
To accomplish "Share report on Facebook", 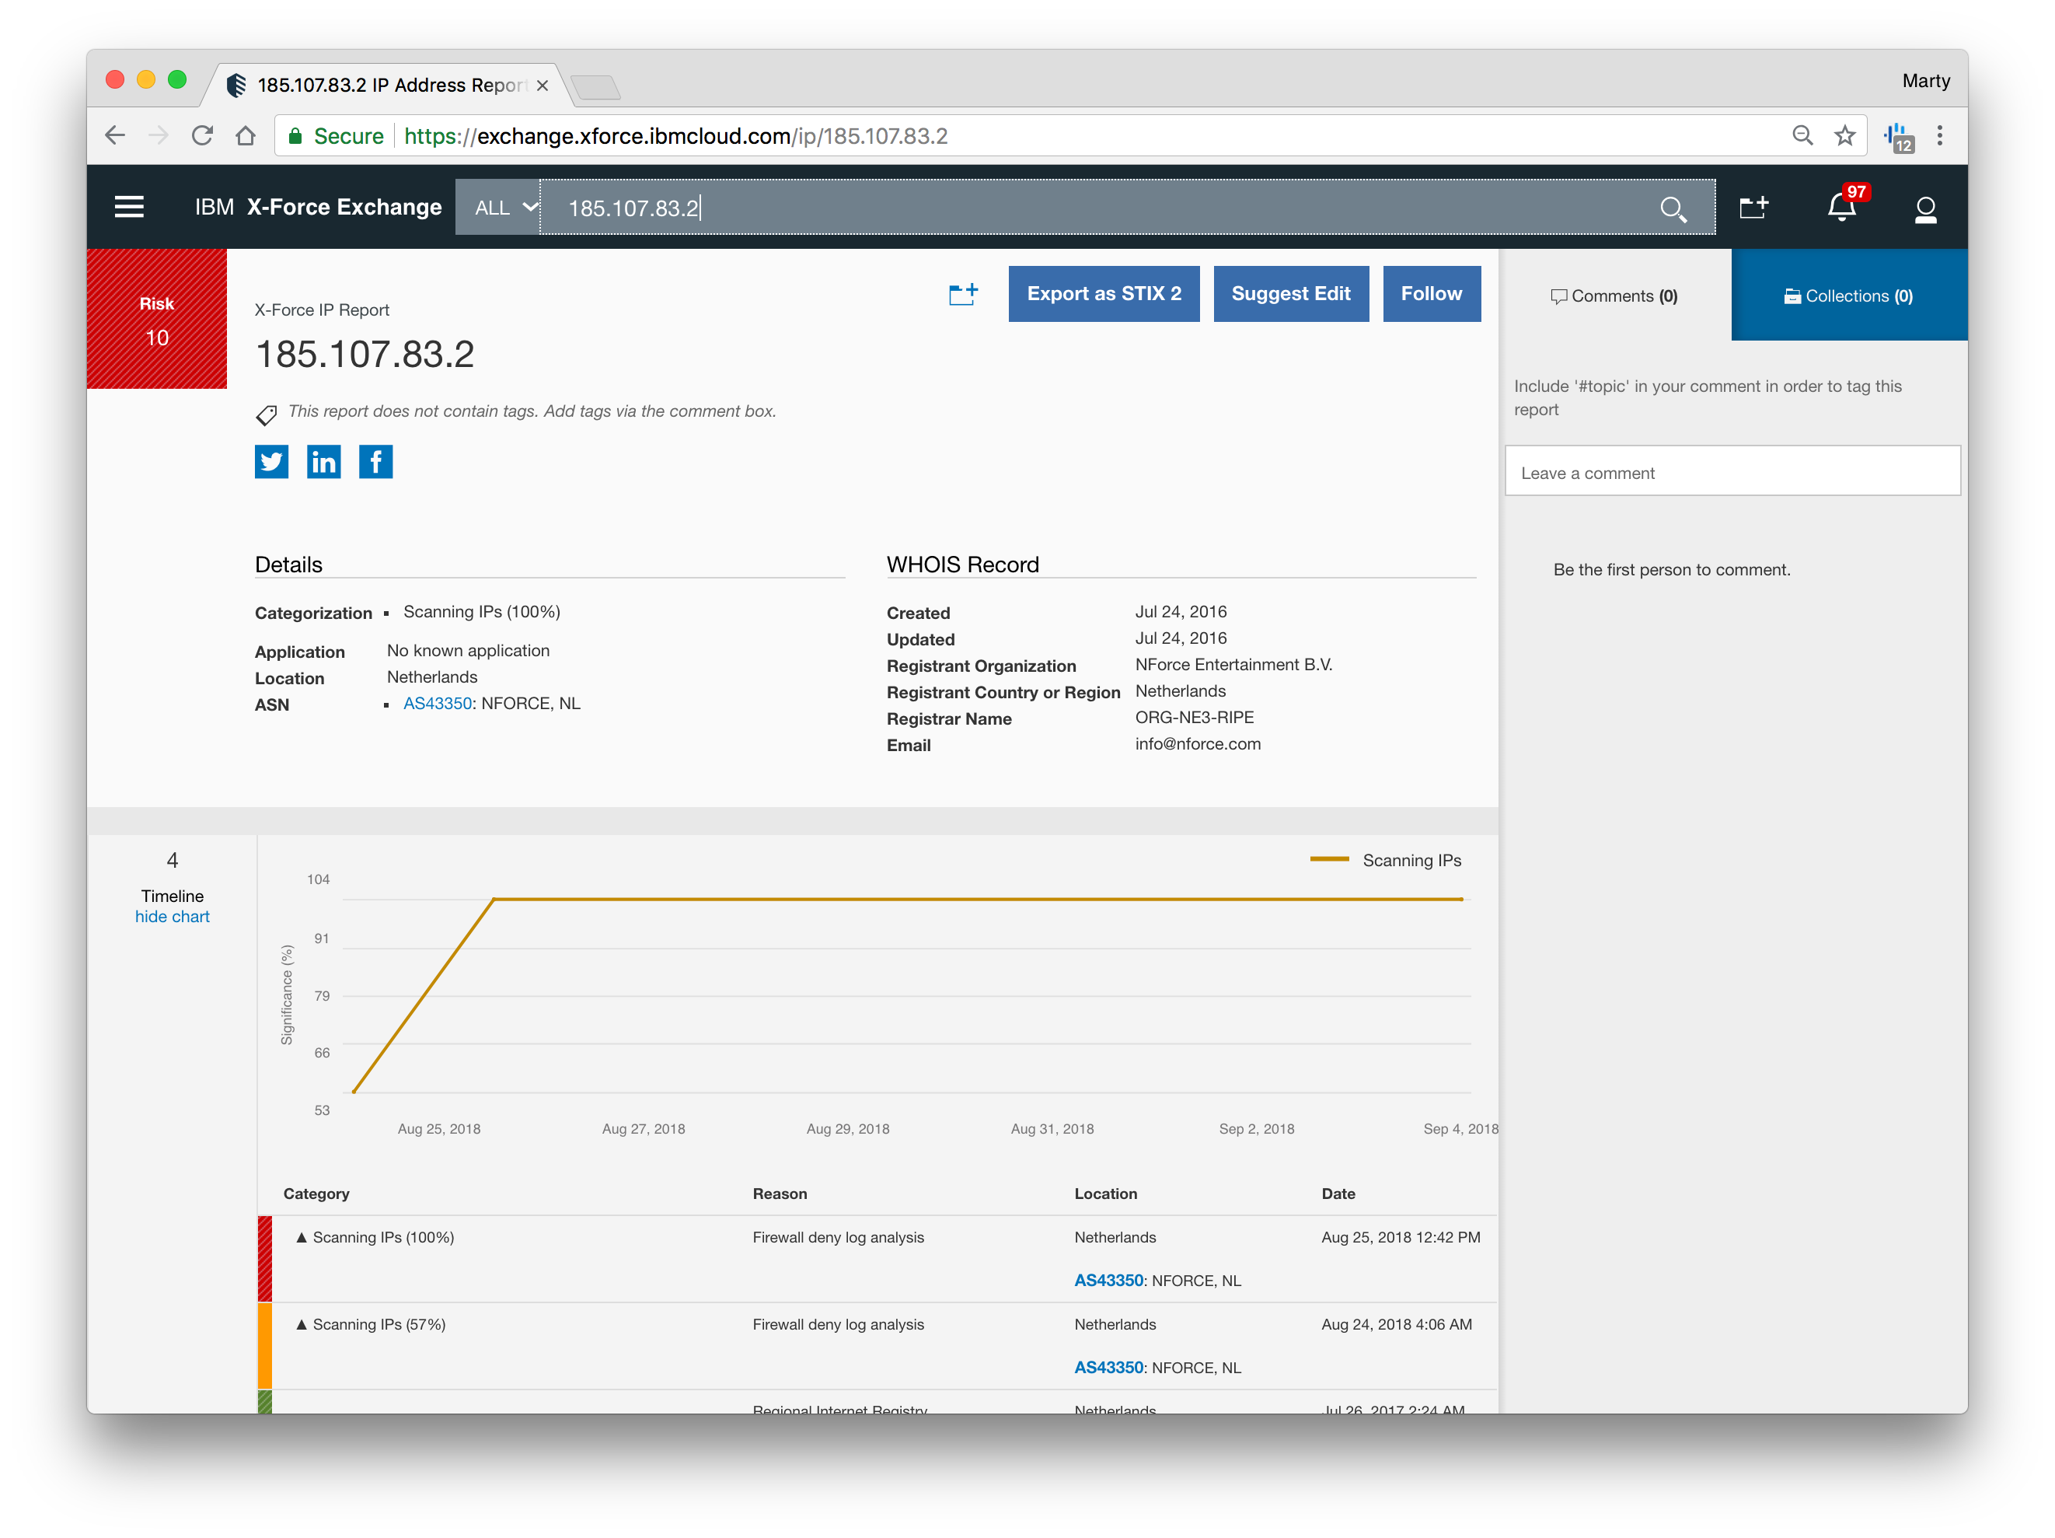I will click(x=375, y=461).
